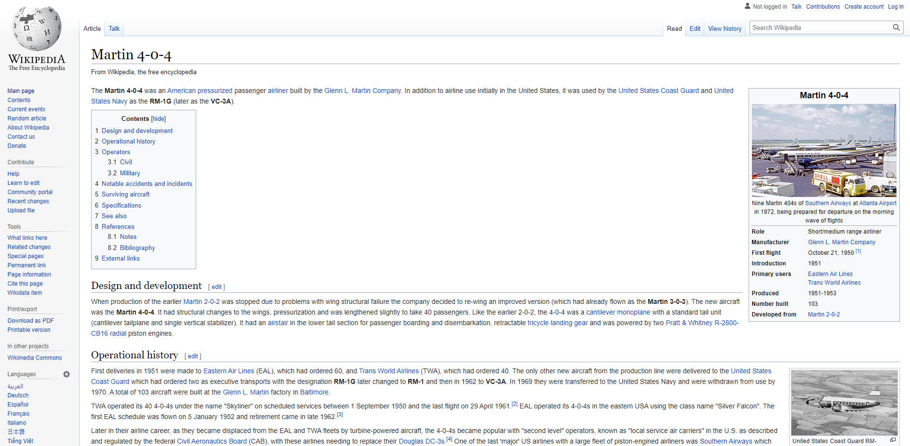This screenshot has height=446, width=910.
Task: Open the Douglas DC-3s link
Action: pyautogui.click(x=421, y=442)
